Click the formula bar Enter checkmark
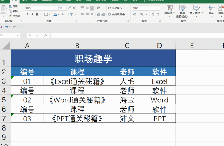Image resolution: width=224 pixels, height=146 pixels. [x=38, y=35]
